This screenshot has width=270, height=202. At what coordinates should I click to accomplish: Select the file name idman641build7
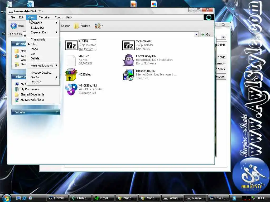[x=146, y=71]
